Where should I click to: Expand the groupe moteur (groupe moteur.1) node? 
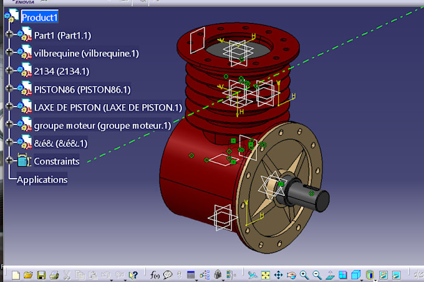point(9,124)
